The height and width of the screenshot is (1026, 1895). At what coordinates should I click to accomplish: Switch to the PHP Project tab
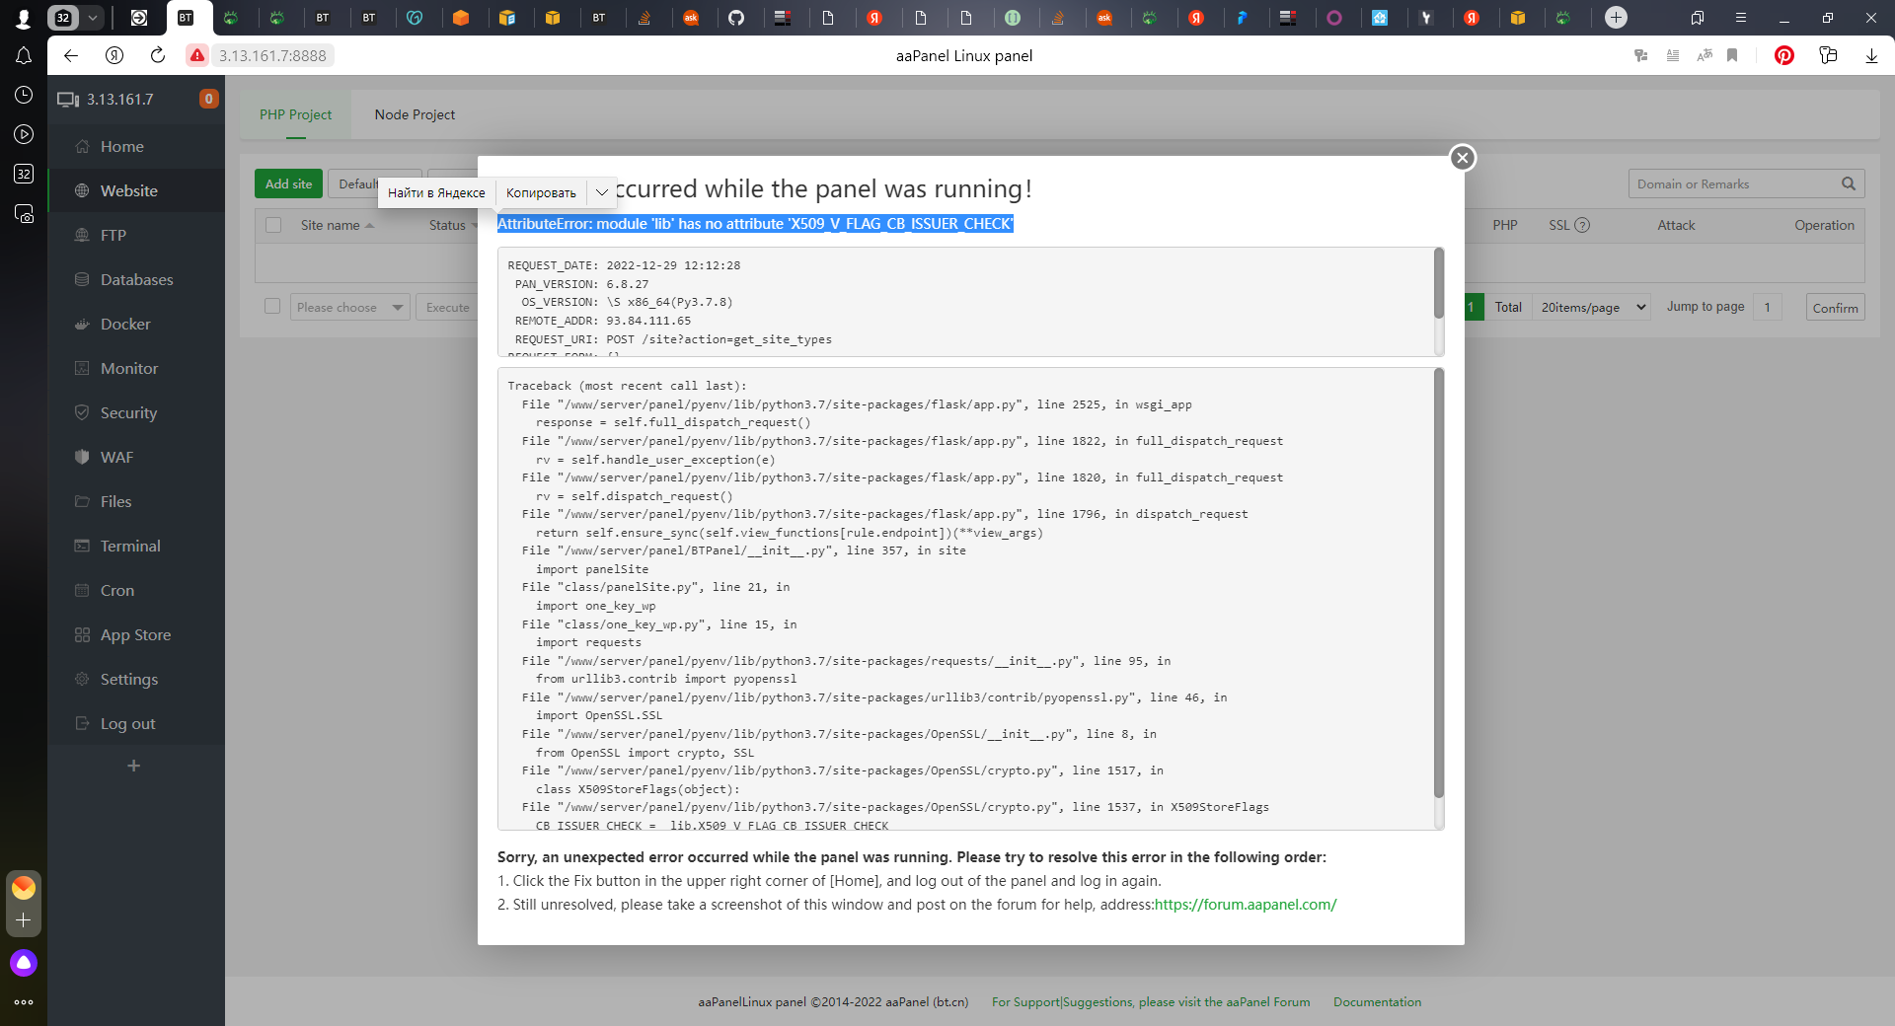295,114
